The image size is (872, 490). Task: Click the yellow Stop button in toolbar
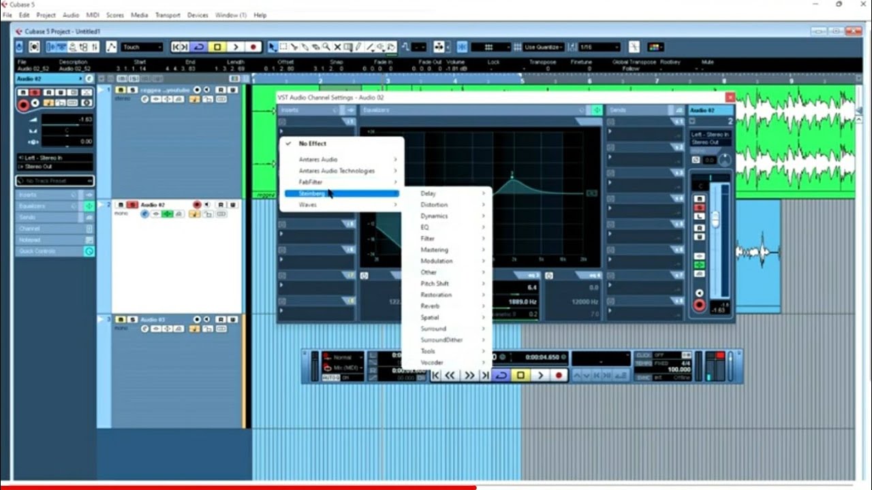pos(217,47)
